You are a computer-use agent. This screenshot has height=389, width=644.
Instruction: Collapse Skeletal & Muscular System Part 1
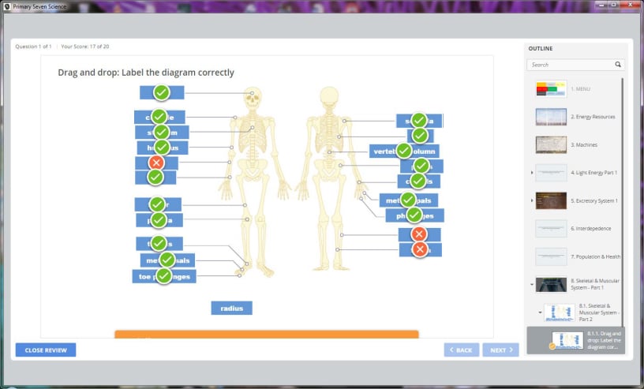tap(531, 284)
